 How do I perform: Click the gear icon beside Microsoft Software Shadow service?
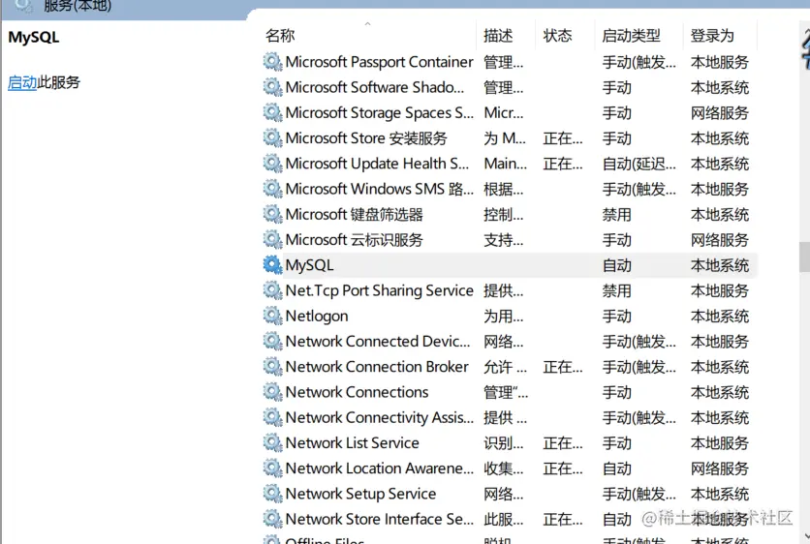(x=272, y=87)
